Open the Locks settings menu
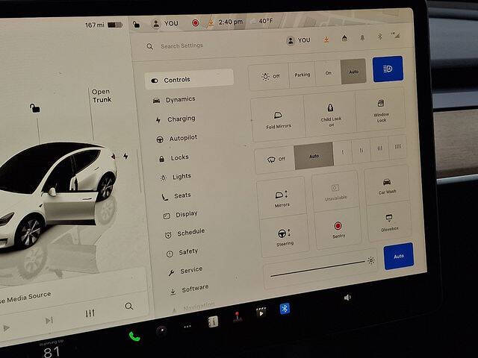The image size is (478, 358). point(174,157)
